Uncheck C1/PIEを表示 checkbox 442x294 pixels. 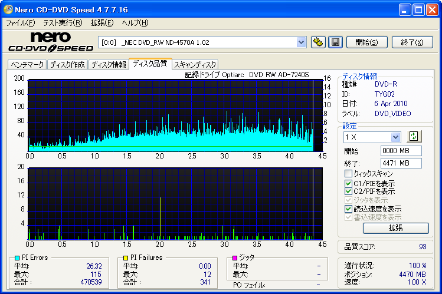pos(348,183)
